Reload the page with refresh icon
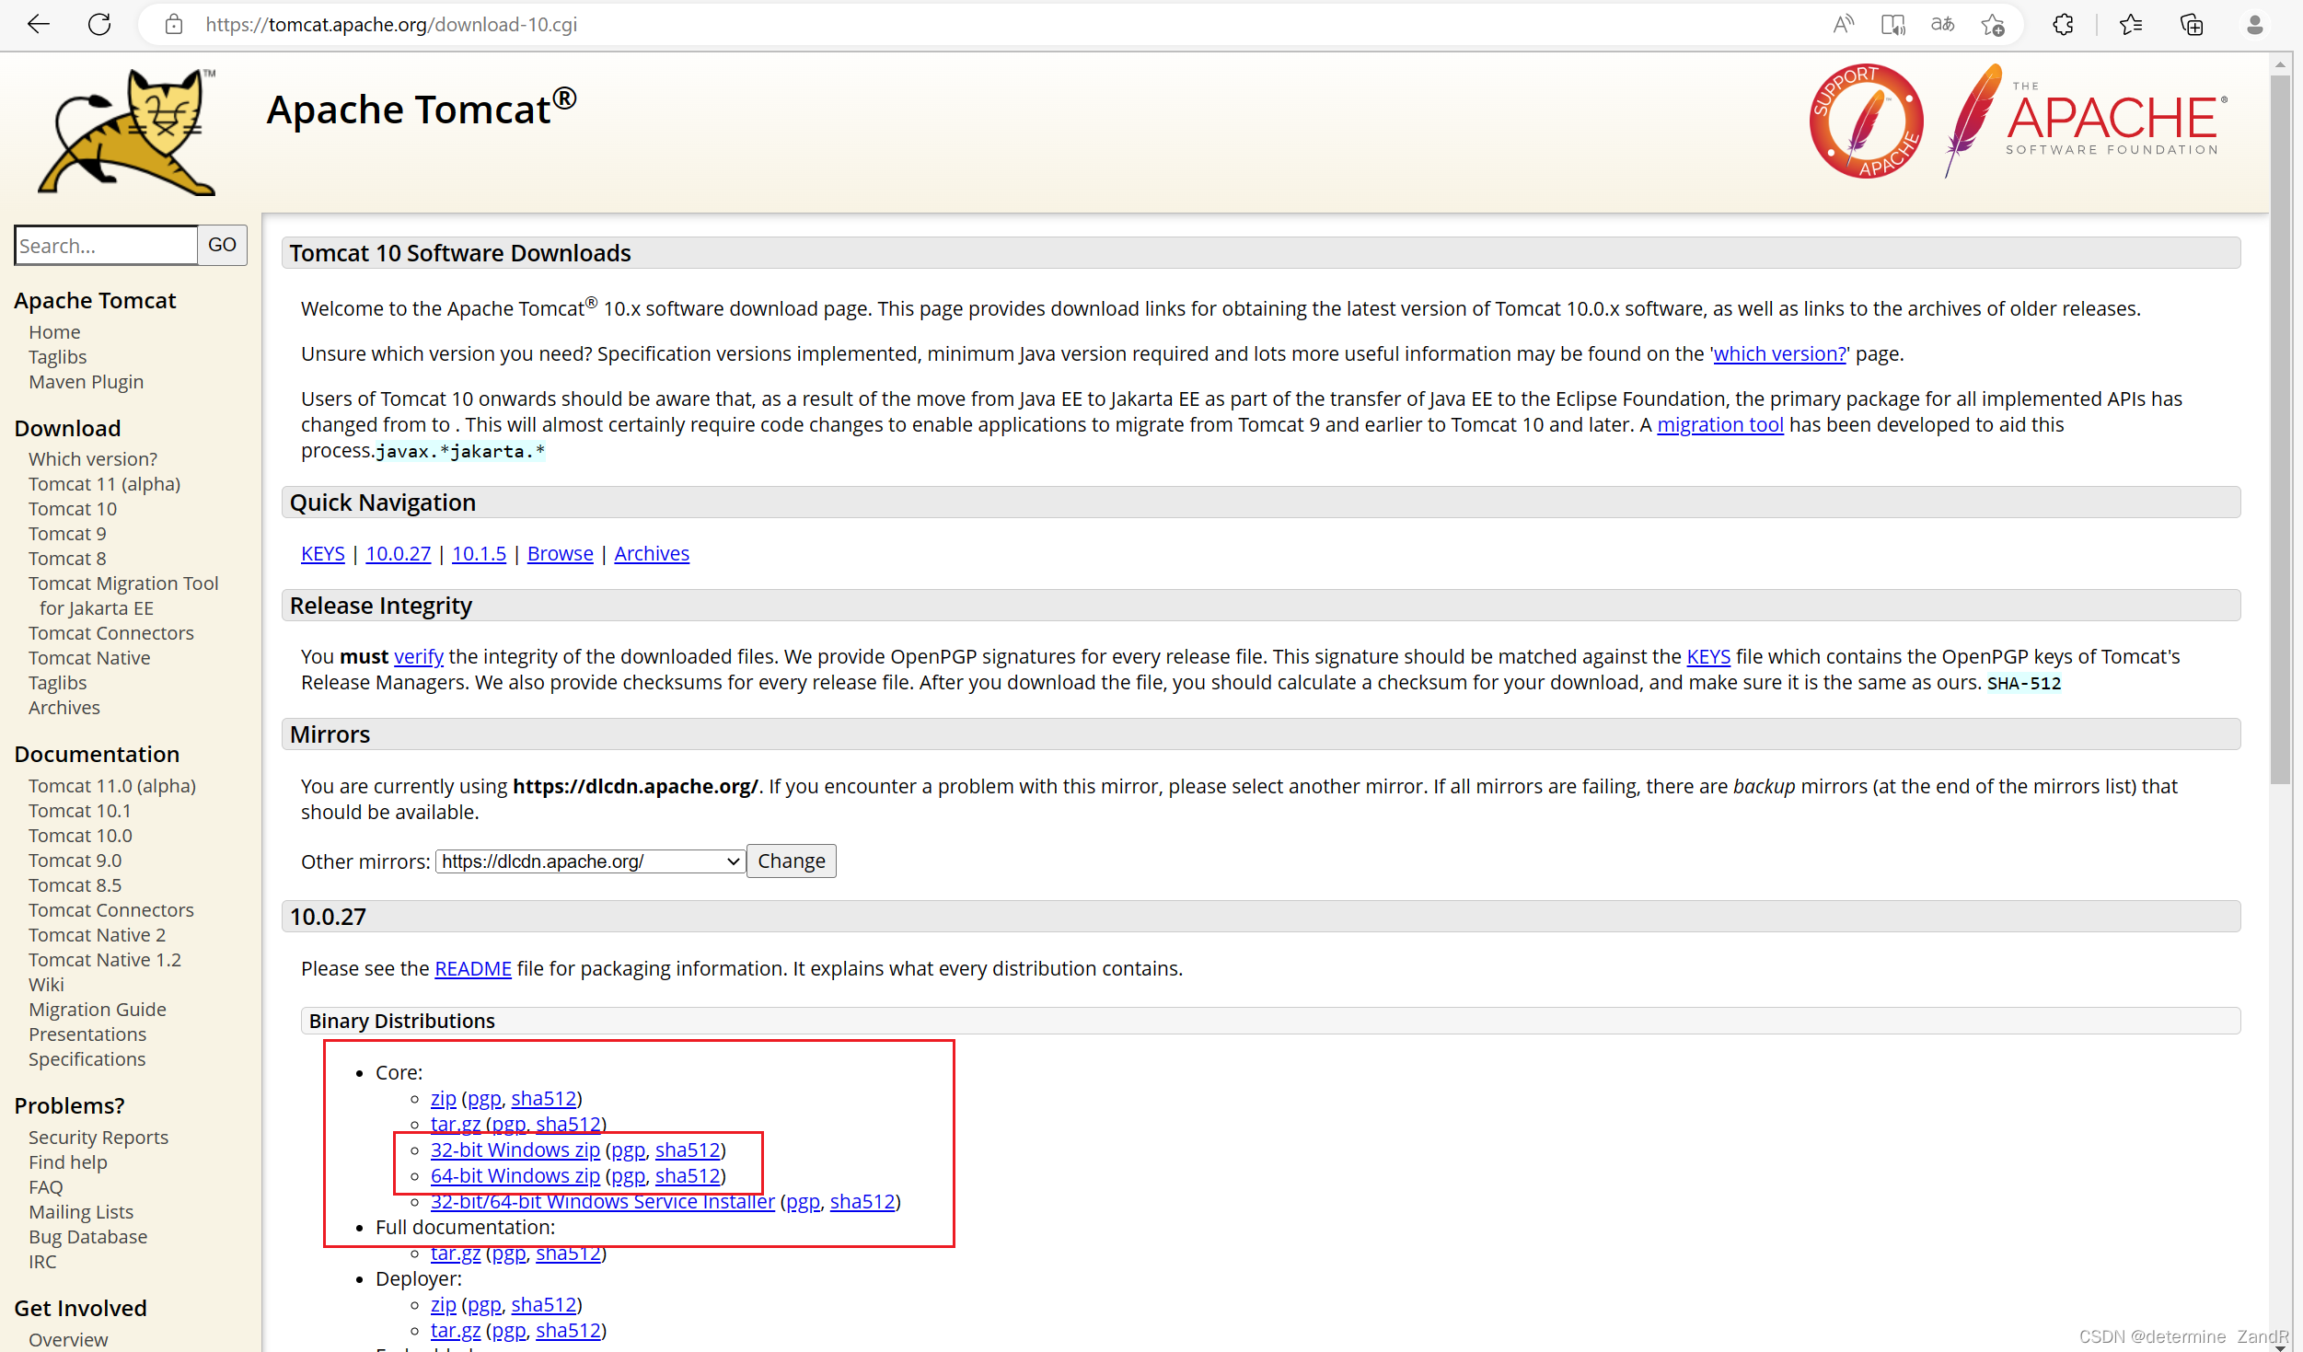2303x1352 pixels. [99, 25]
